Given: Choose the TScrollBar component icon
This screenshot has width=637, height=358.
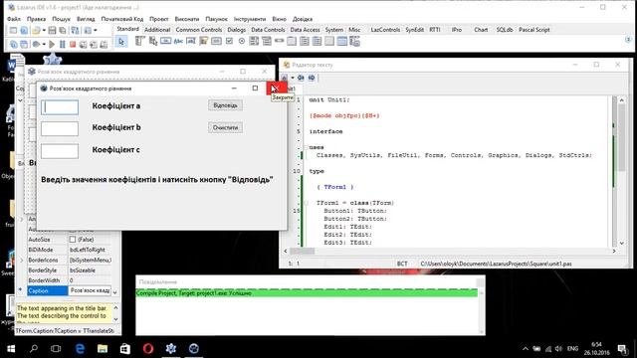Looking at the screenshot, I should (279, 41).
